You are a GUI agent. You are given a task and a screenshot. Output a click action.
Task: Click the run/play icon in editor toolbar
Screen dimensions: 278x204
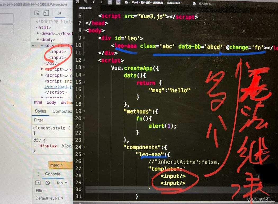(118, 2)
